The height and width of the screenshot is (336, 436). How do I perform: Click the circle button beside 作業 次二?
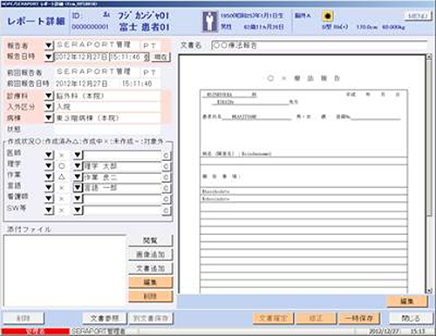pos(166,177)
